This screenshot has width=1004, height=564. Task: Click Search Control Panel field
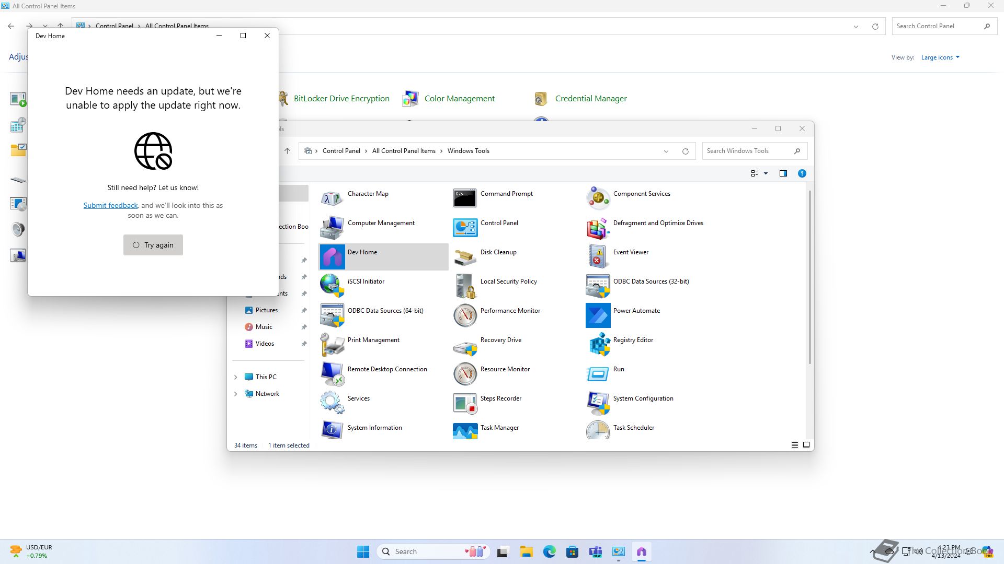pos(944,26)
